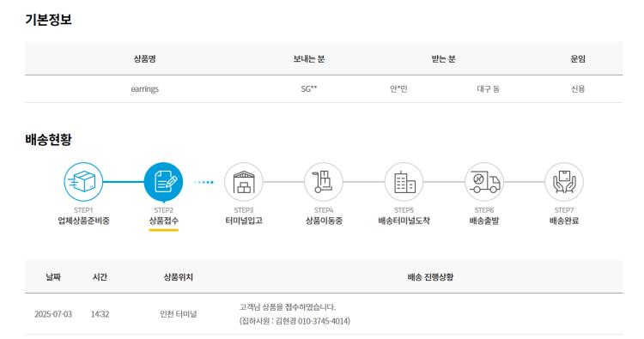Click the STEP6 number label
Screen dimensions: 644x339
(484, 210)
